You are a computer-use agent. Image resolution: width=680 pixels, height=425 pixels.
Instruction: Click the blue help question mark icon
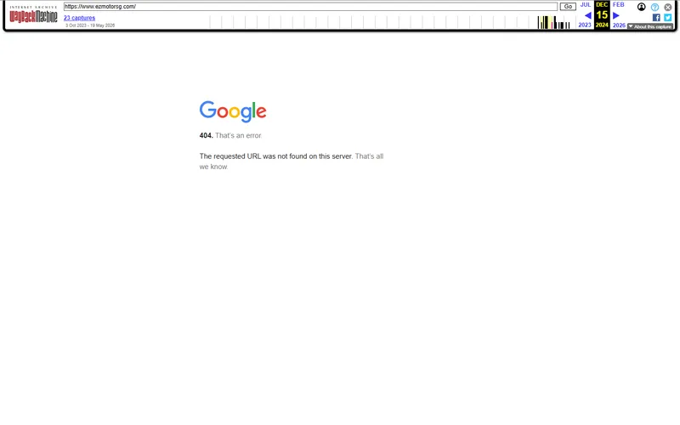pyautogui.click(x=654, y=7)
